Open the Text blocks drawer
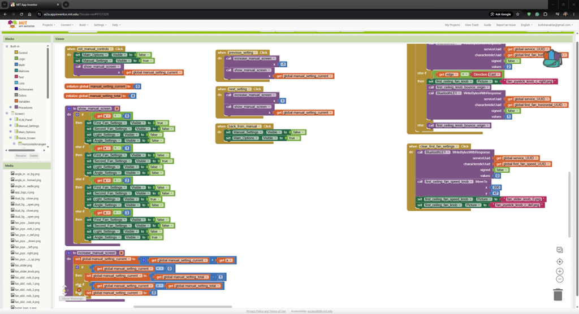Viewport: 579px width, 314px height. 20,77
